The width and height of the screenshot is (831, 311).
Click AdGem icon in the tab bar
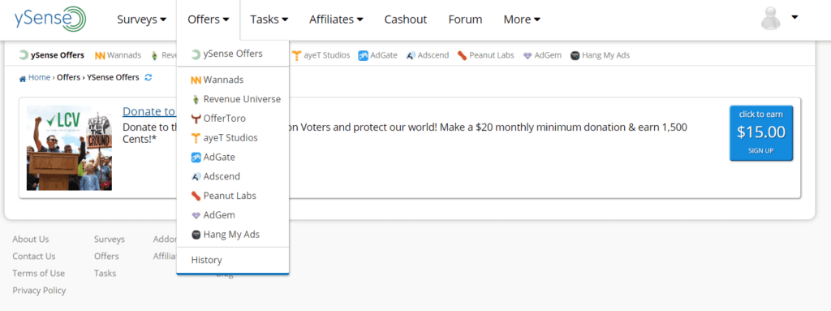tap(527, 56)
